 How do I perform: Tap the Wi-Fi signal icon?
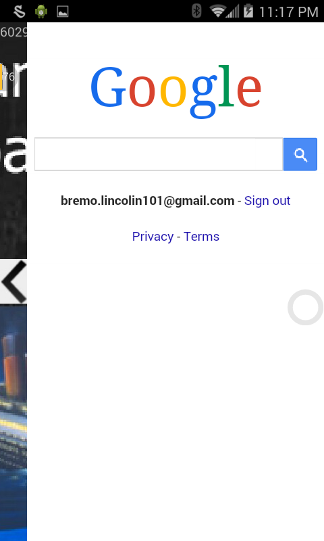click(217, 11)
